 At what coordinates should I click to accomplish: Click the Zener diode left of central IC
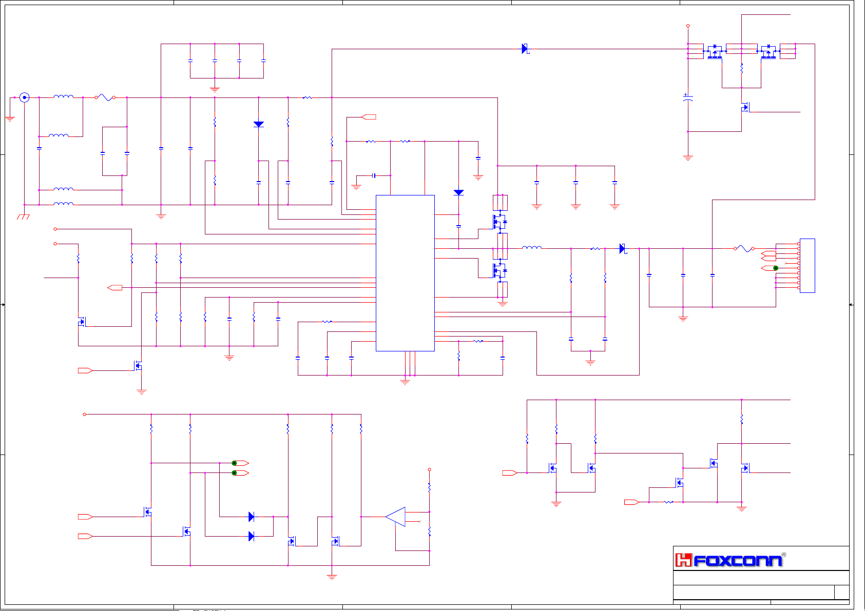tap(259, 124)
